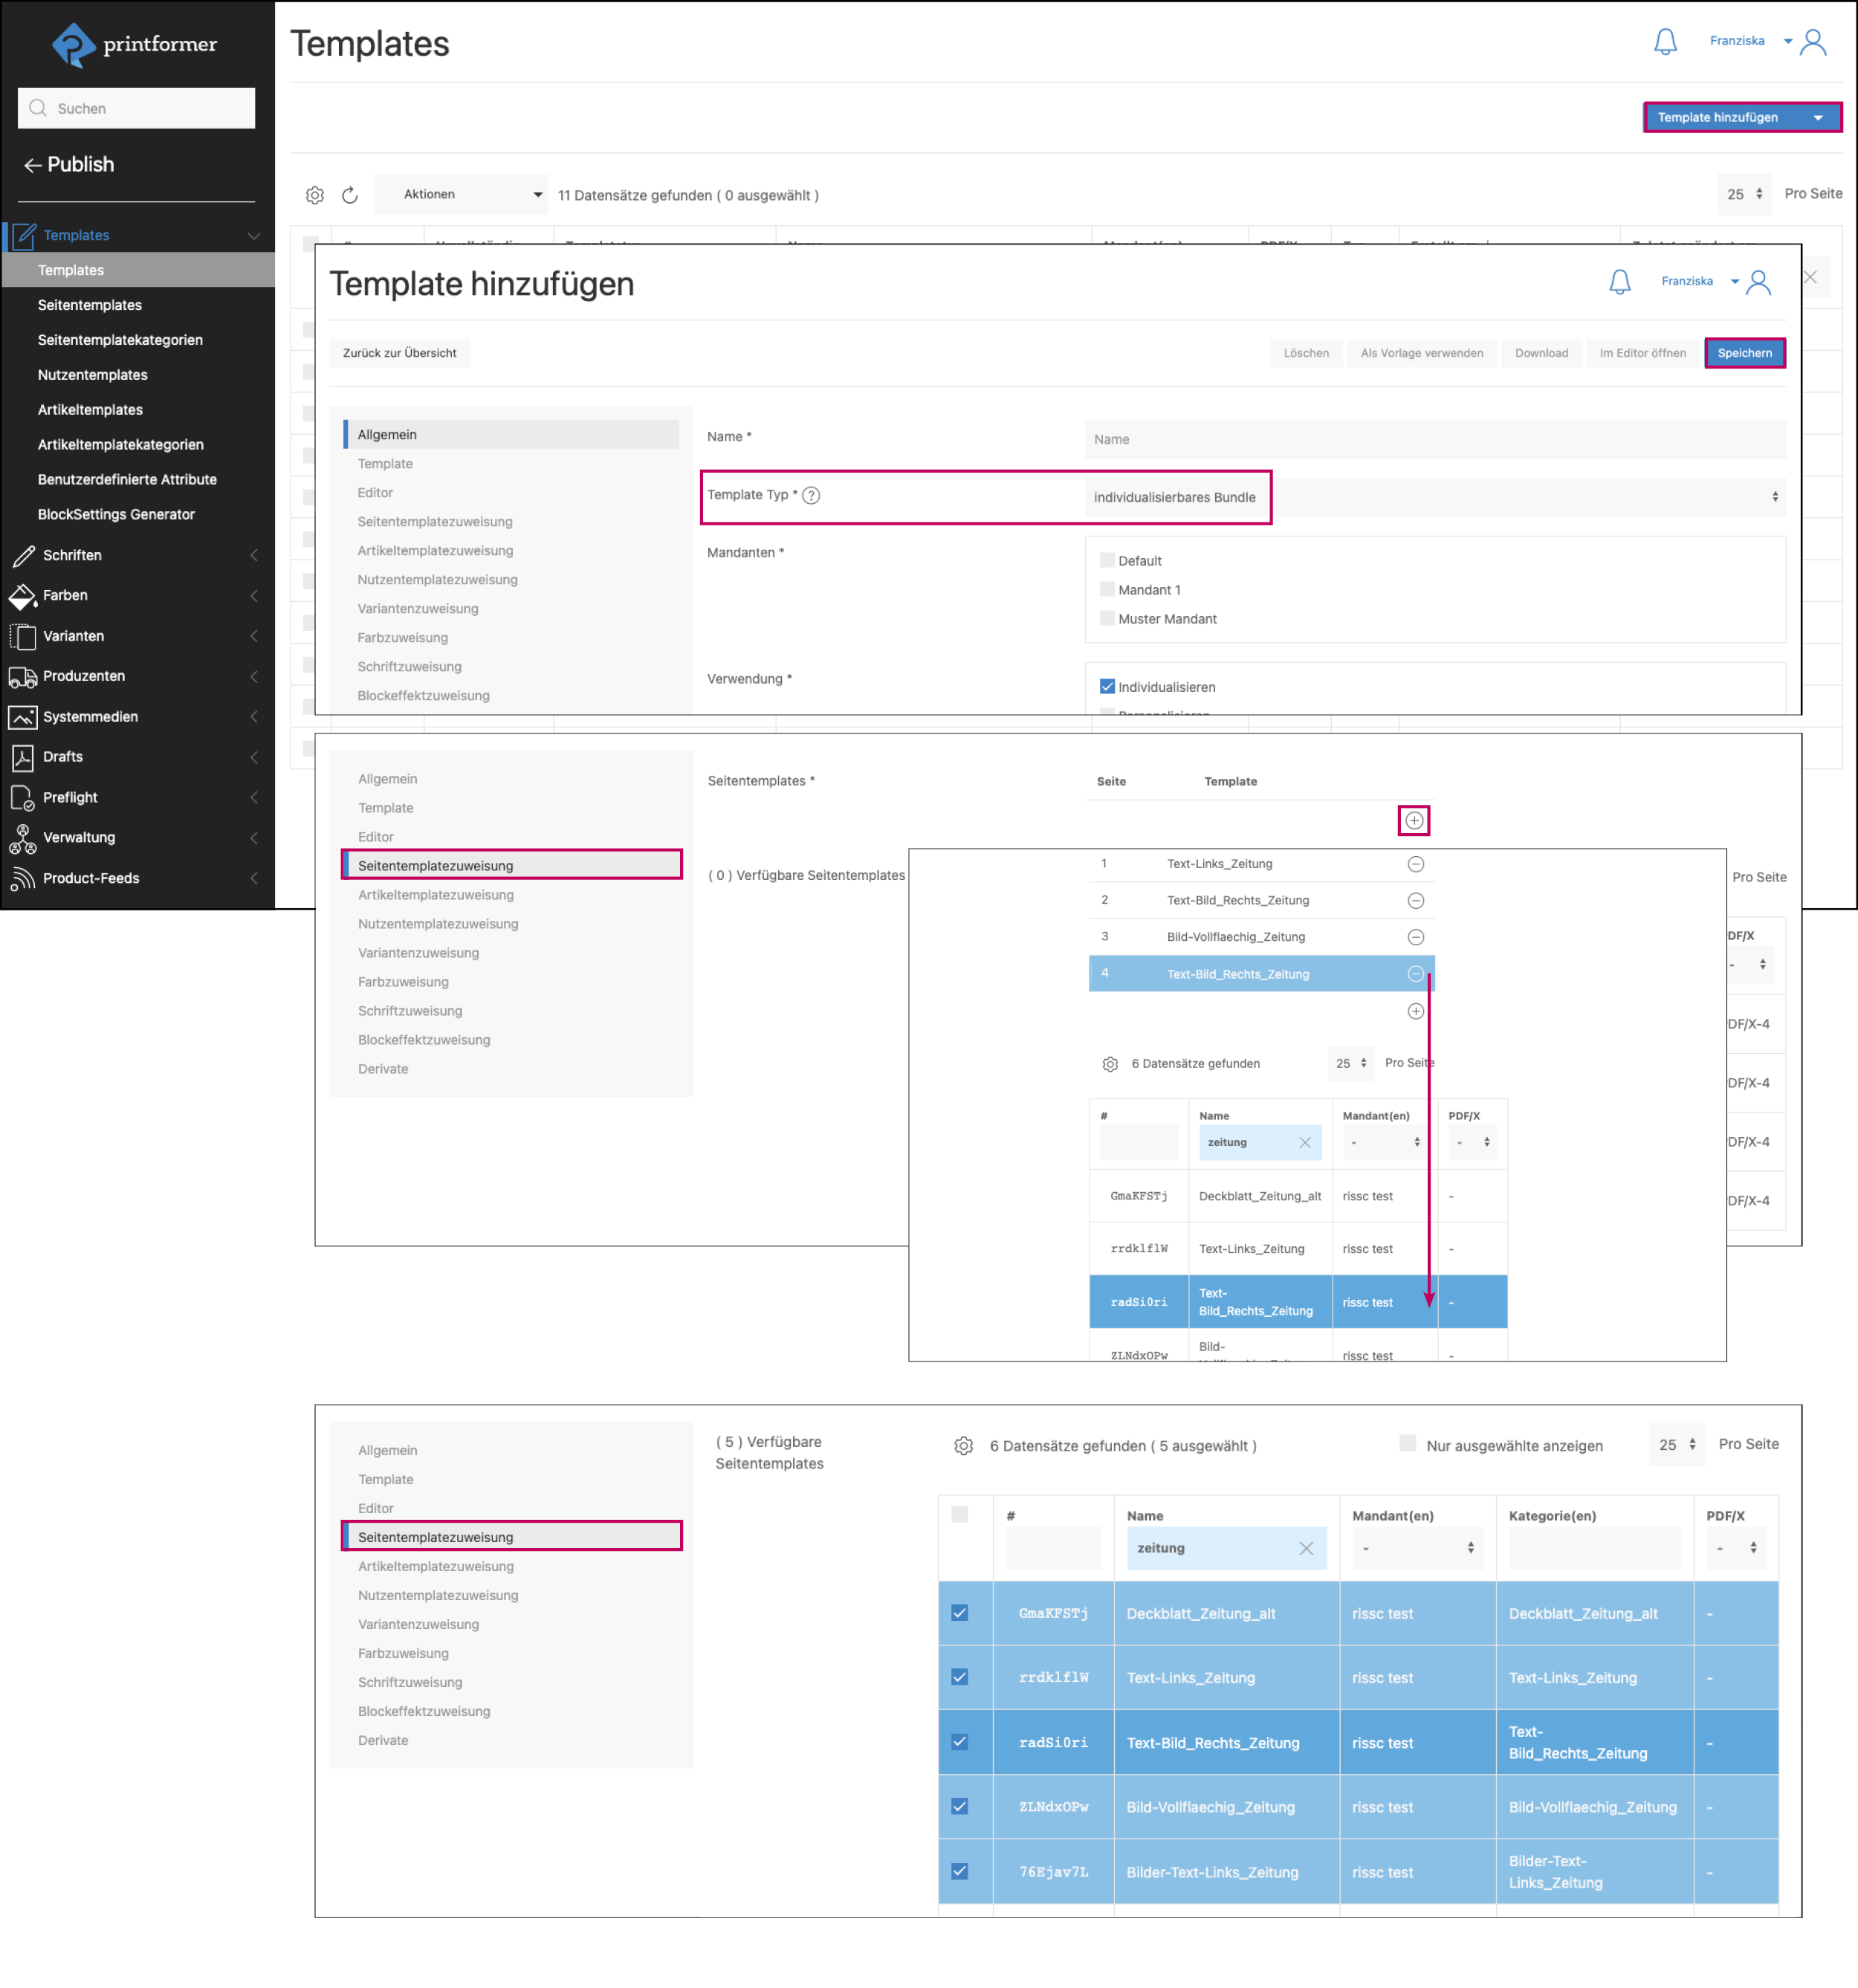Open table settings gear next to Aktionen
The height and width of the screenshot is (1988, 1858).
[315, 195]
